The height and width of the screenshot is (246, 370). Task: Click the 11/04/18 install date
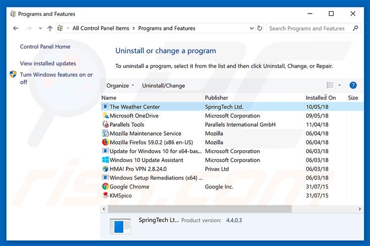(317, 125)
